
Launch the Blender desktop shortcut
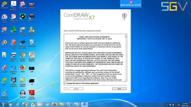pos(4,43)
